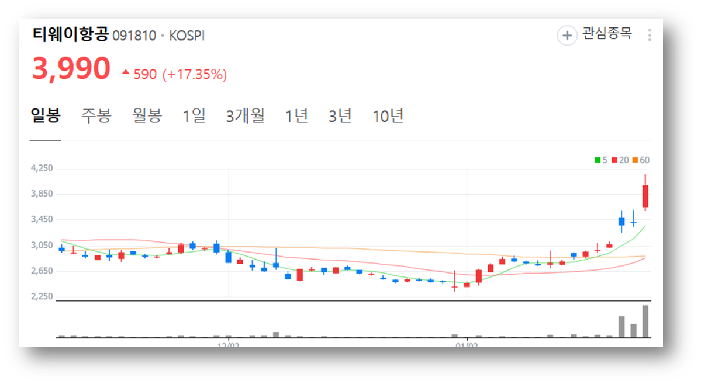The image size is (701, 385).
Task: Show the 3개월 three-month chart
Action: tap(246, 116)
